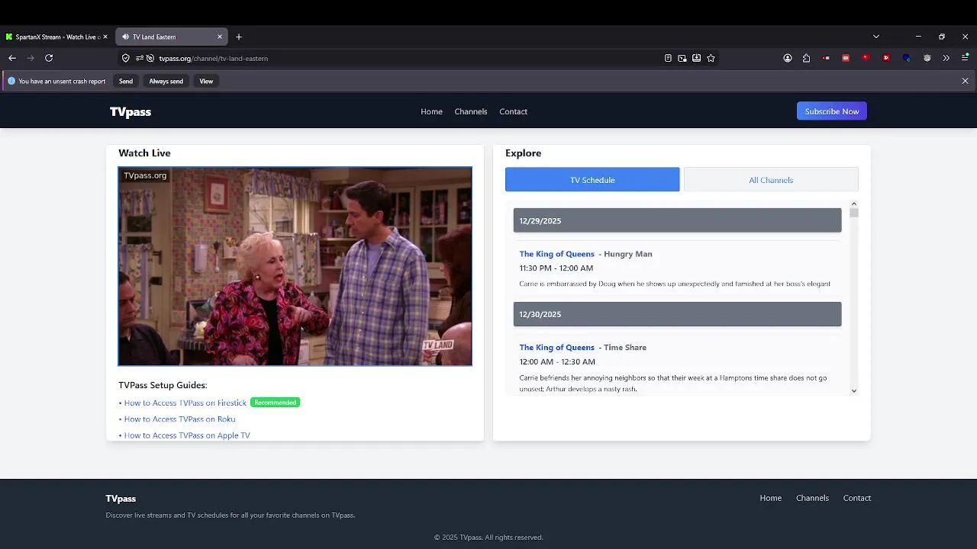Click the autoplay blocked icon in address bar
The height and width of the screenshot is (549, 977).
(150, 58)
